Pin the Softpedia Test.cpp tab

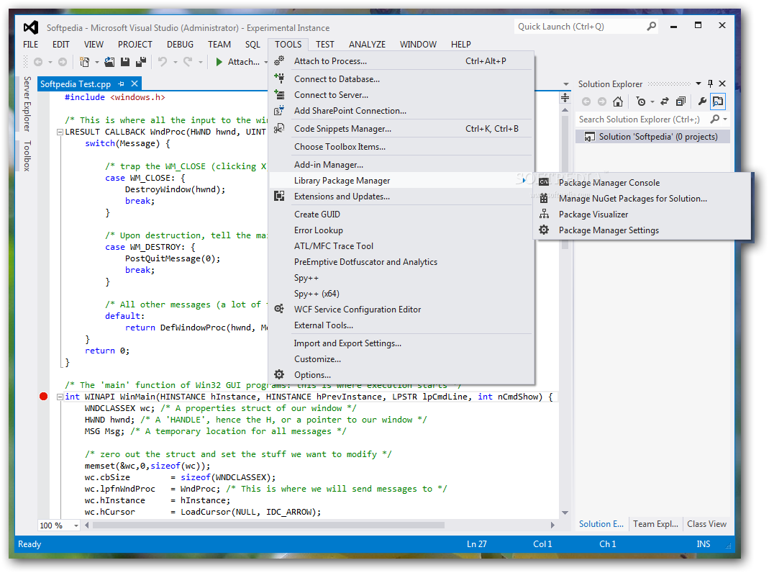point(121,84)
